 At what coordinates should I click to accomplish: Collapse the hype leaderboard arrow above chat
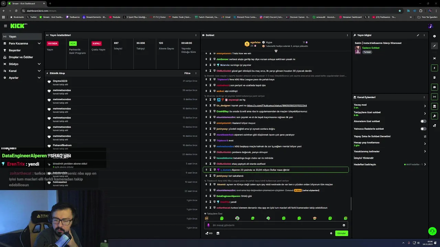pyautogui.click(x=276, y=51)
